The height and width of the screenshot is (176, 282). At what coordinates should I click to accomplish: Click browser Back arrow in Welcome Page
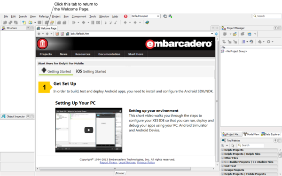pyautogui.click(x=39, y=34)
